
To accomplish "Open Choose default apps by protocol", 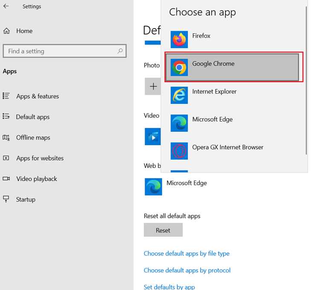I will pos(187,270).
